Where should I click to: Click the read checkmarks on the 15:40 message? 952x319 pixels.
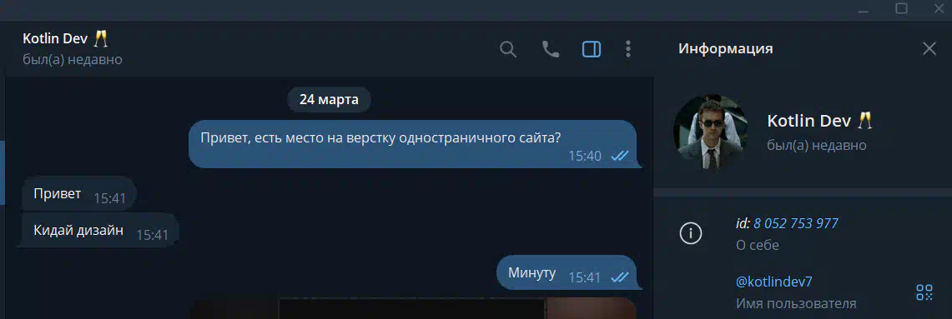(x=619, y=156)
